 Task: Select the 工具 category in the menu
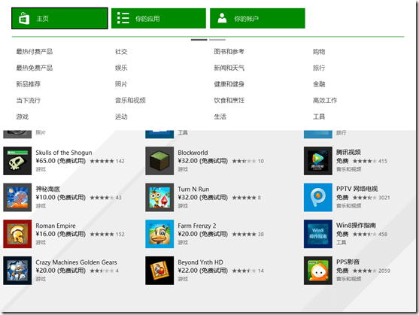[319, 117]
